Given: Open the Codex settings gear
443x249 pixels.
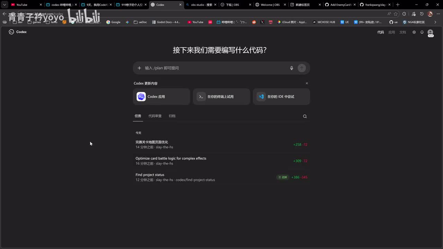Looking at the screenshot, I should [414, 32].
